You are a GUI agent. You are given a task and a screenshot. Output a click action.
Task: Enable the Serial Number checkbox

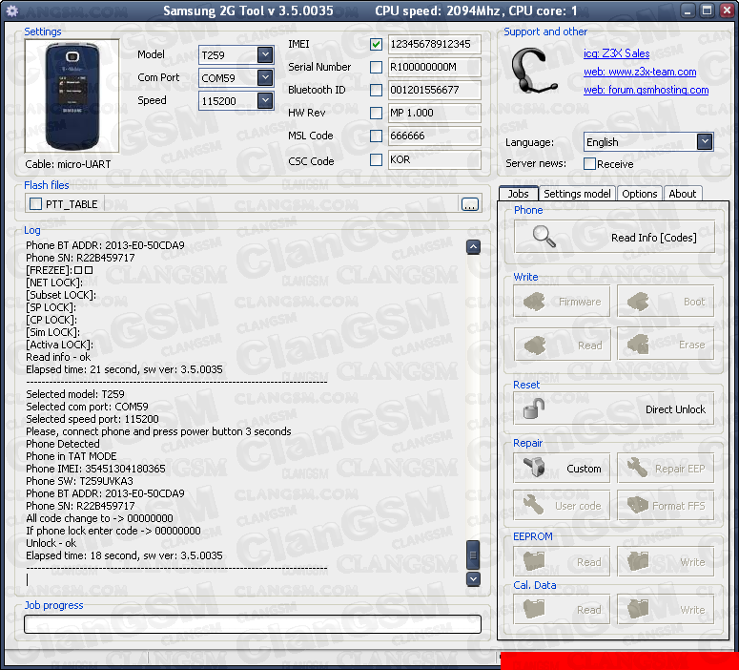click(x=376, y=67)
